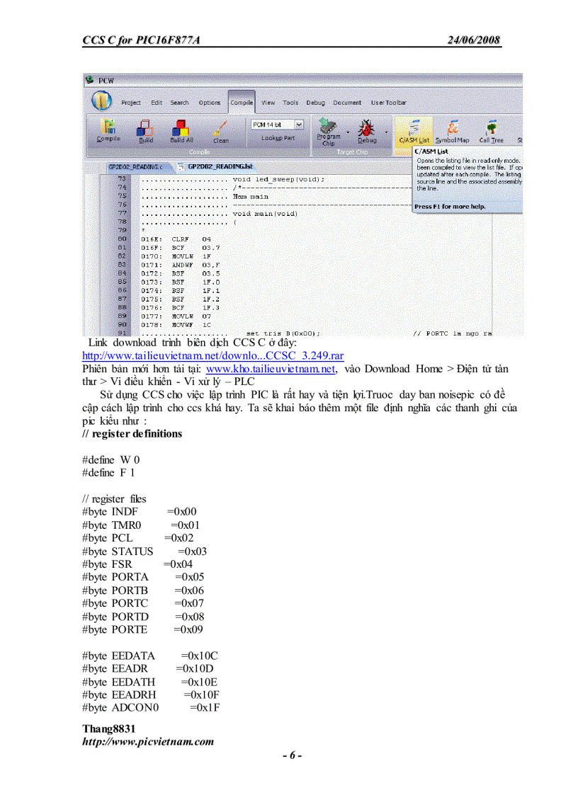The width and height of the screenshot is (578, 795).
Task: Open the Options menu
Action: [x=210, y=102]
